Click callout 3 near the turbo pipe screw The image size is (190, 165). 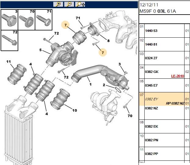120,64
